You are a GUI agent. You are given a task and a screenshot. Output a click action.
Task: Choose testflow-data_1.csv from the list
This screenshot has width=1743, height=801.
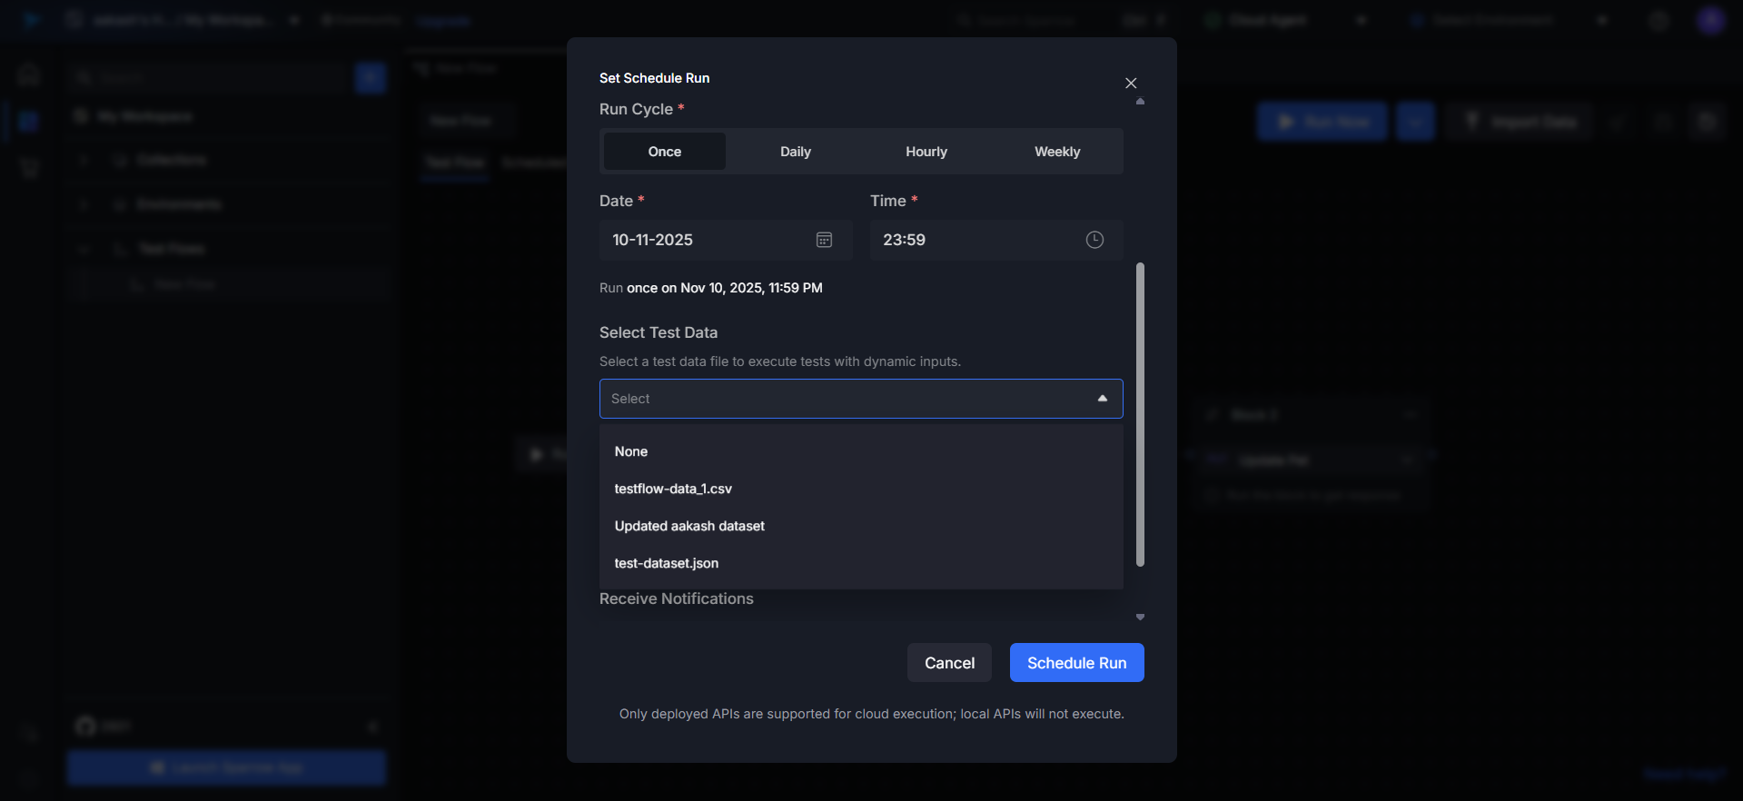point(673,489)
